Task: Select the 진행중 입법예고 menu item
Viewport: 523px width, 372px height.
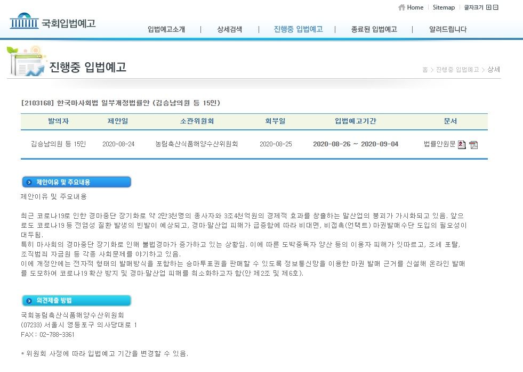Action: point(298,30)
